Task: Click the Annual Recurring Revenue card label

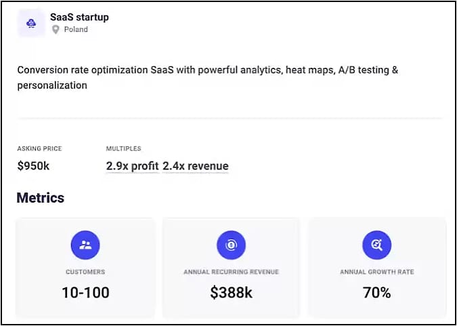Action: pos(231,272)
